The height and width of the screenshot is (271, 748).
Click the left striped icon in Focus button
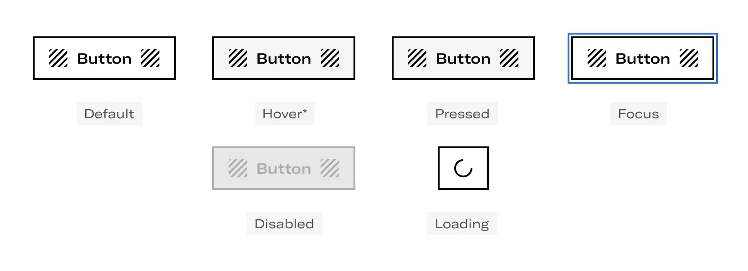coord(597,58)
